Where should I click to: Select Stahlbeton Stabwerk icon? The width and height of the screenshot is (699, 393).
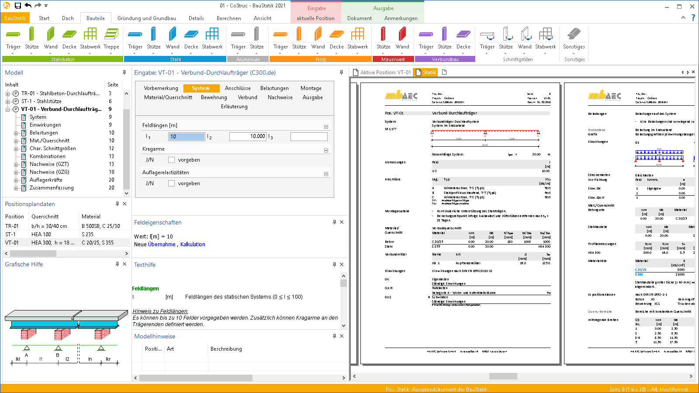click(x=90, y=34)
